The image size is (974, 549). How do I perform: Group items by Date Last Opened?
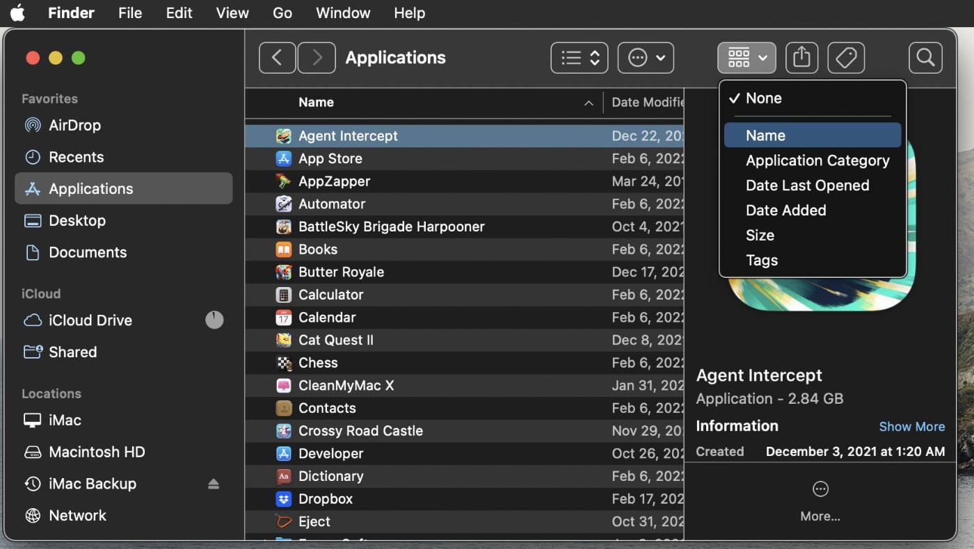click(813, 186)
